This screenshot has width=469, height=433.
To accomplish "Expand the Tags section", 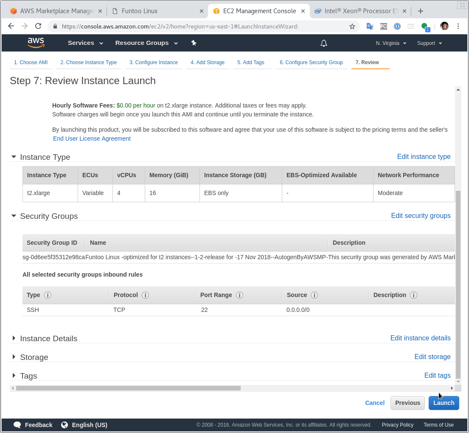I will [x=14, y=375].
